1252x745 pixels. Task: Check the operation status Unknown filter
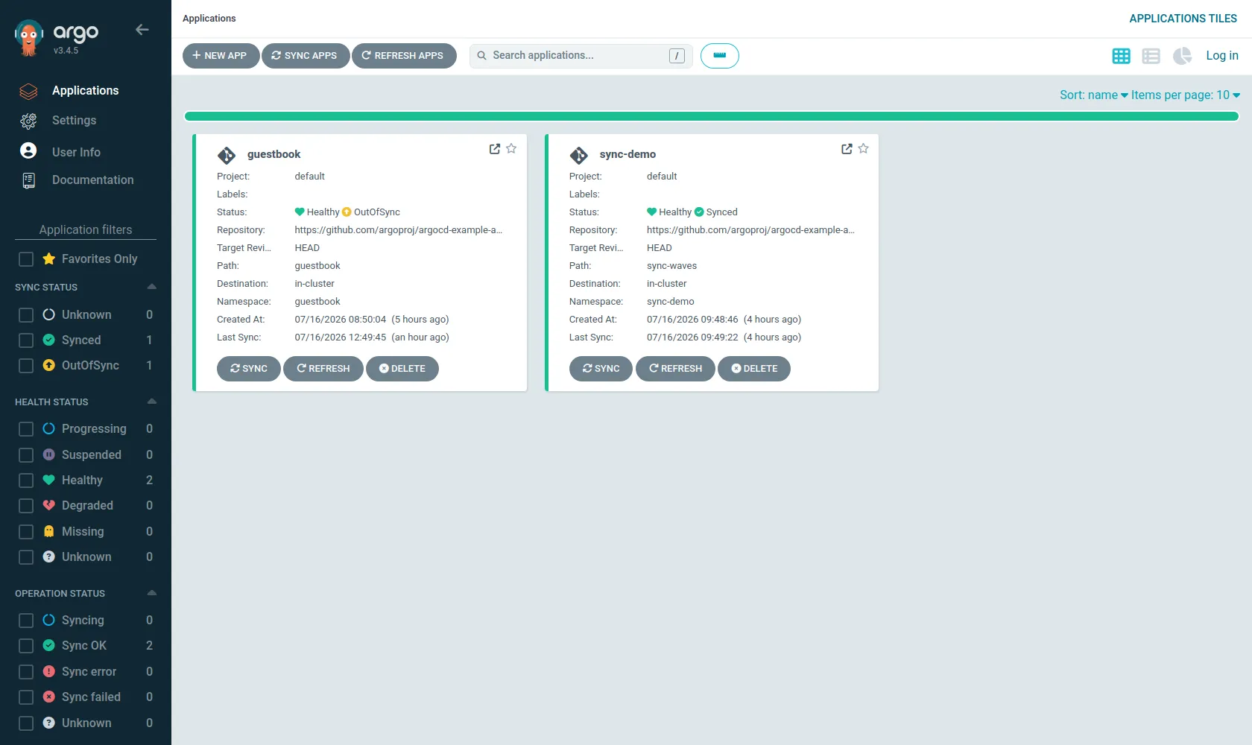point(26,723)
